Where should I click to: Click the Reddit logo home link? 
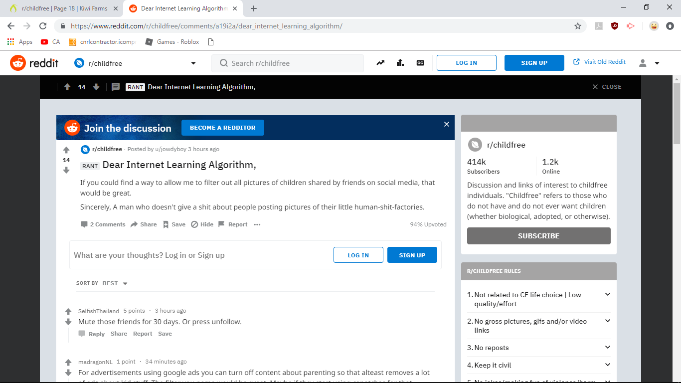pyautogui.click(x=34, y=63)
